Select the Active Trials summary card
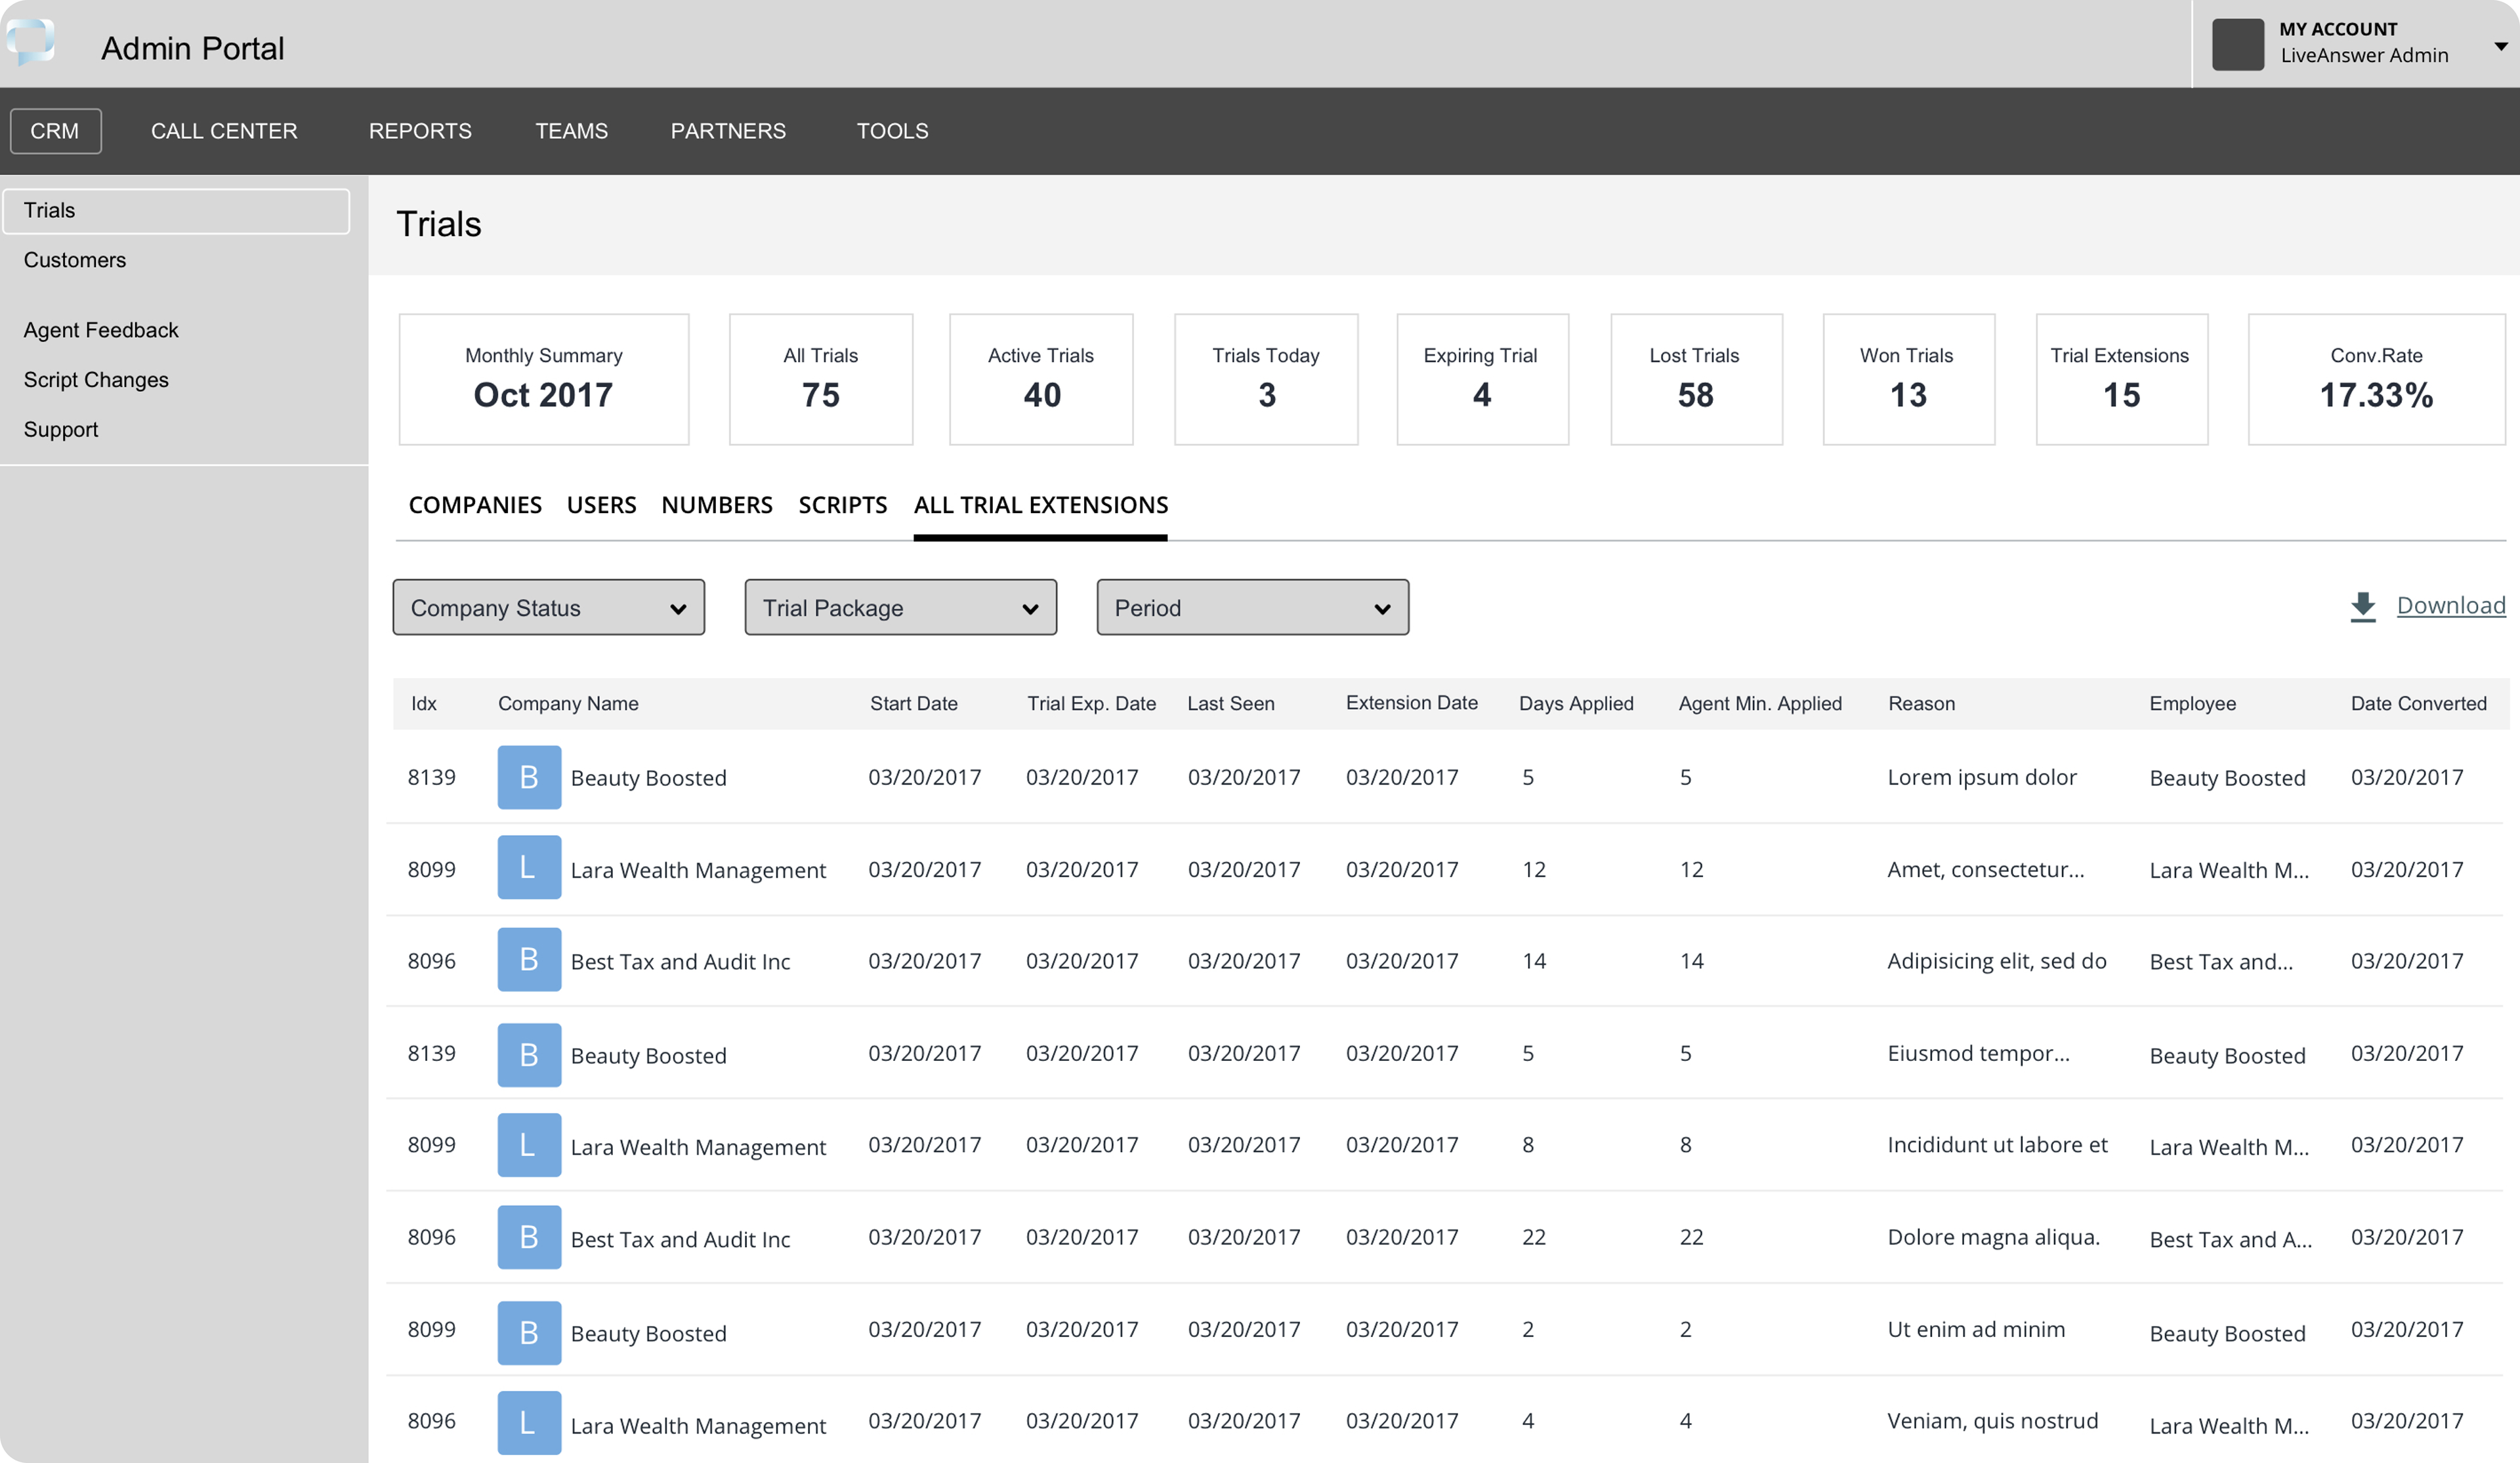This screenshot has width=2520, height=1463. click(1040, 379)
